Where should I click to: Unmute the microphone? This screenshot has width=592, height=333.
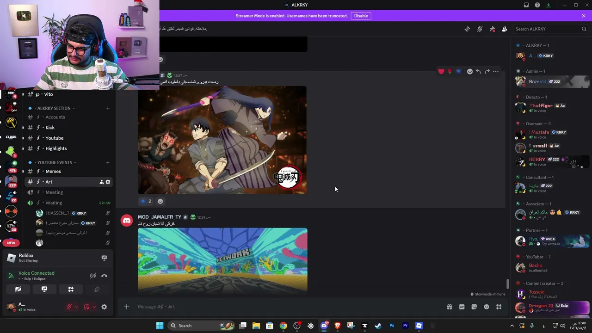click(69, 307)
